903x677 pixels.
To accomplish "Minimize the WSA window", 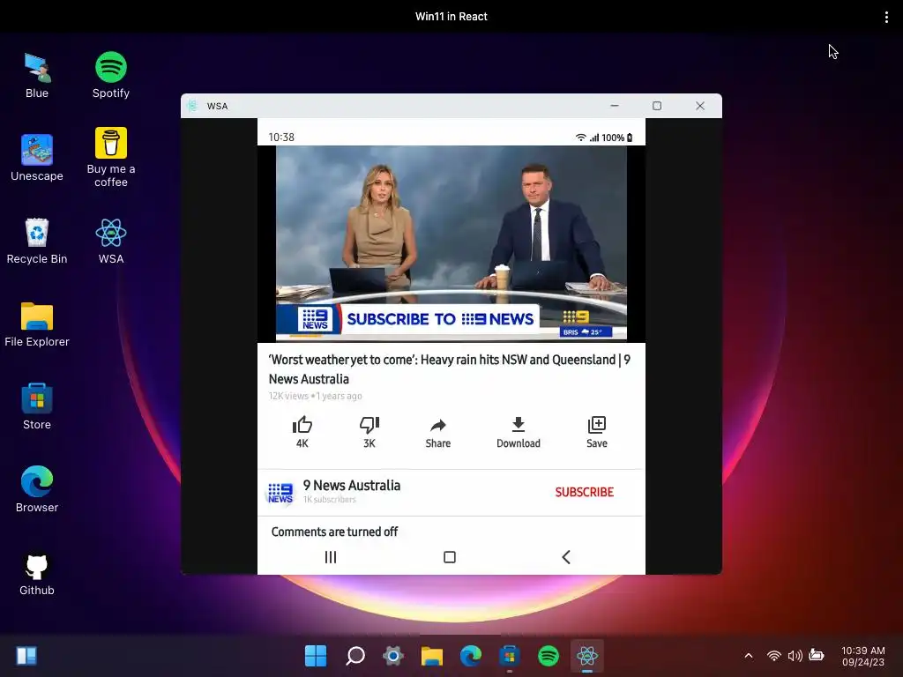I will [x=615, y=106].
